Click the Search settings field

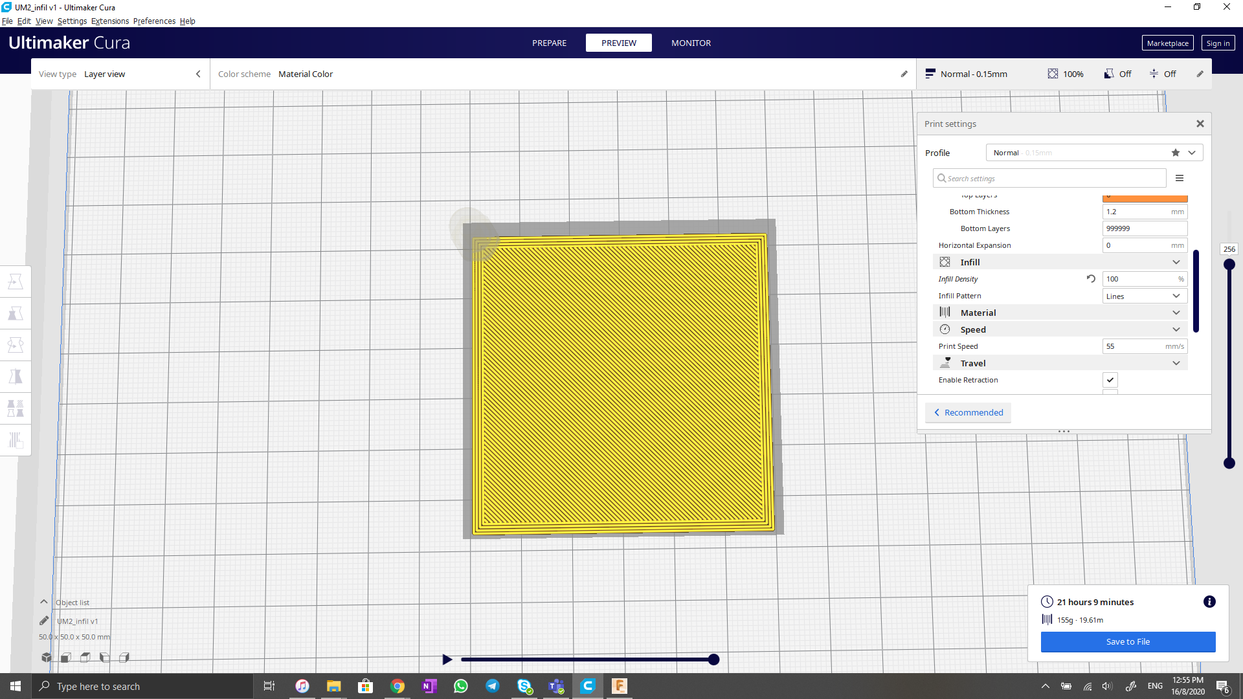1049,178
